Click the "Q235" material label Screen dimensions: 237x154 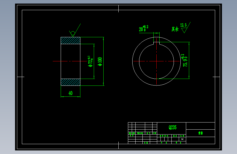(x=172, y=127)
